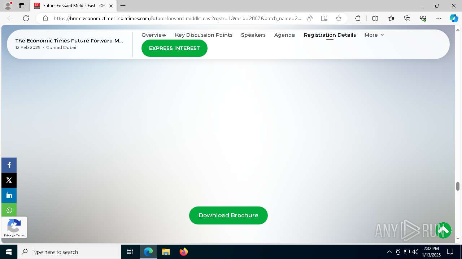Launch Firefox from taskbar
The width and height of the screenshot is (462, 259).
coord(184,252)
